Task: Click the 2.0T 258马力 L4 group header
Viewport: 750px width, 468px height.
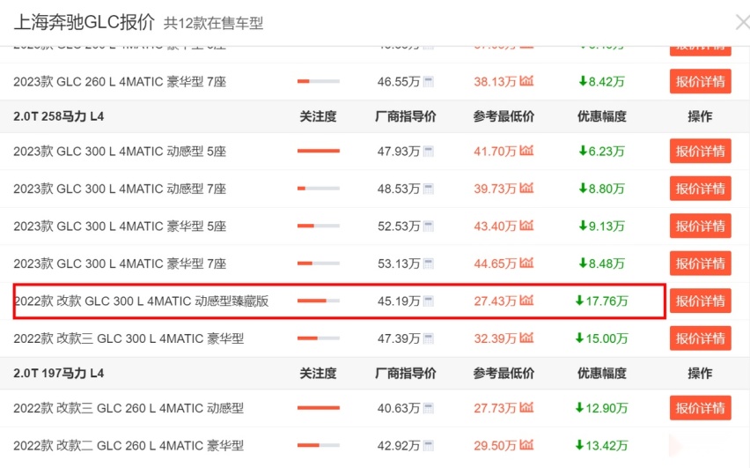Action: click(58, 116)
